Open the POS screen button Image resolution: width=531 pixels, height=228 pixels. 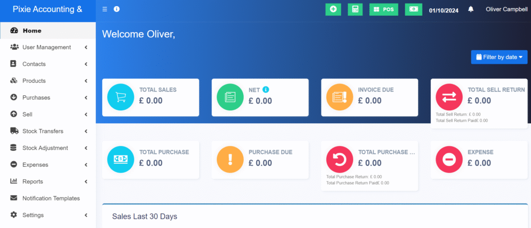pos(384,9)
